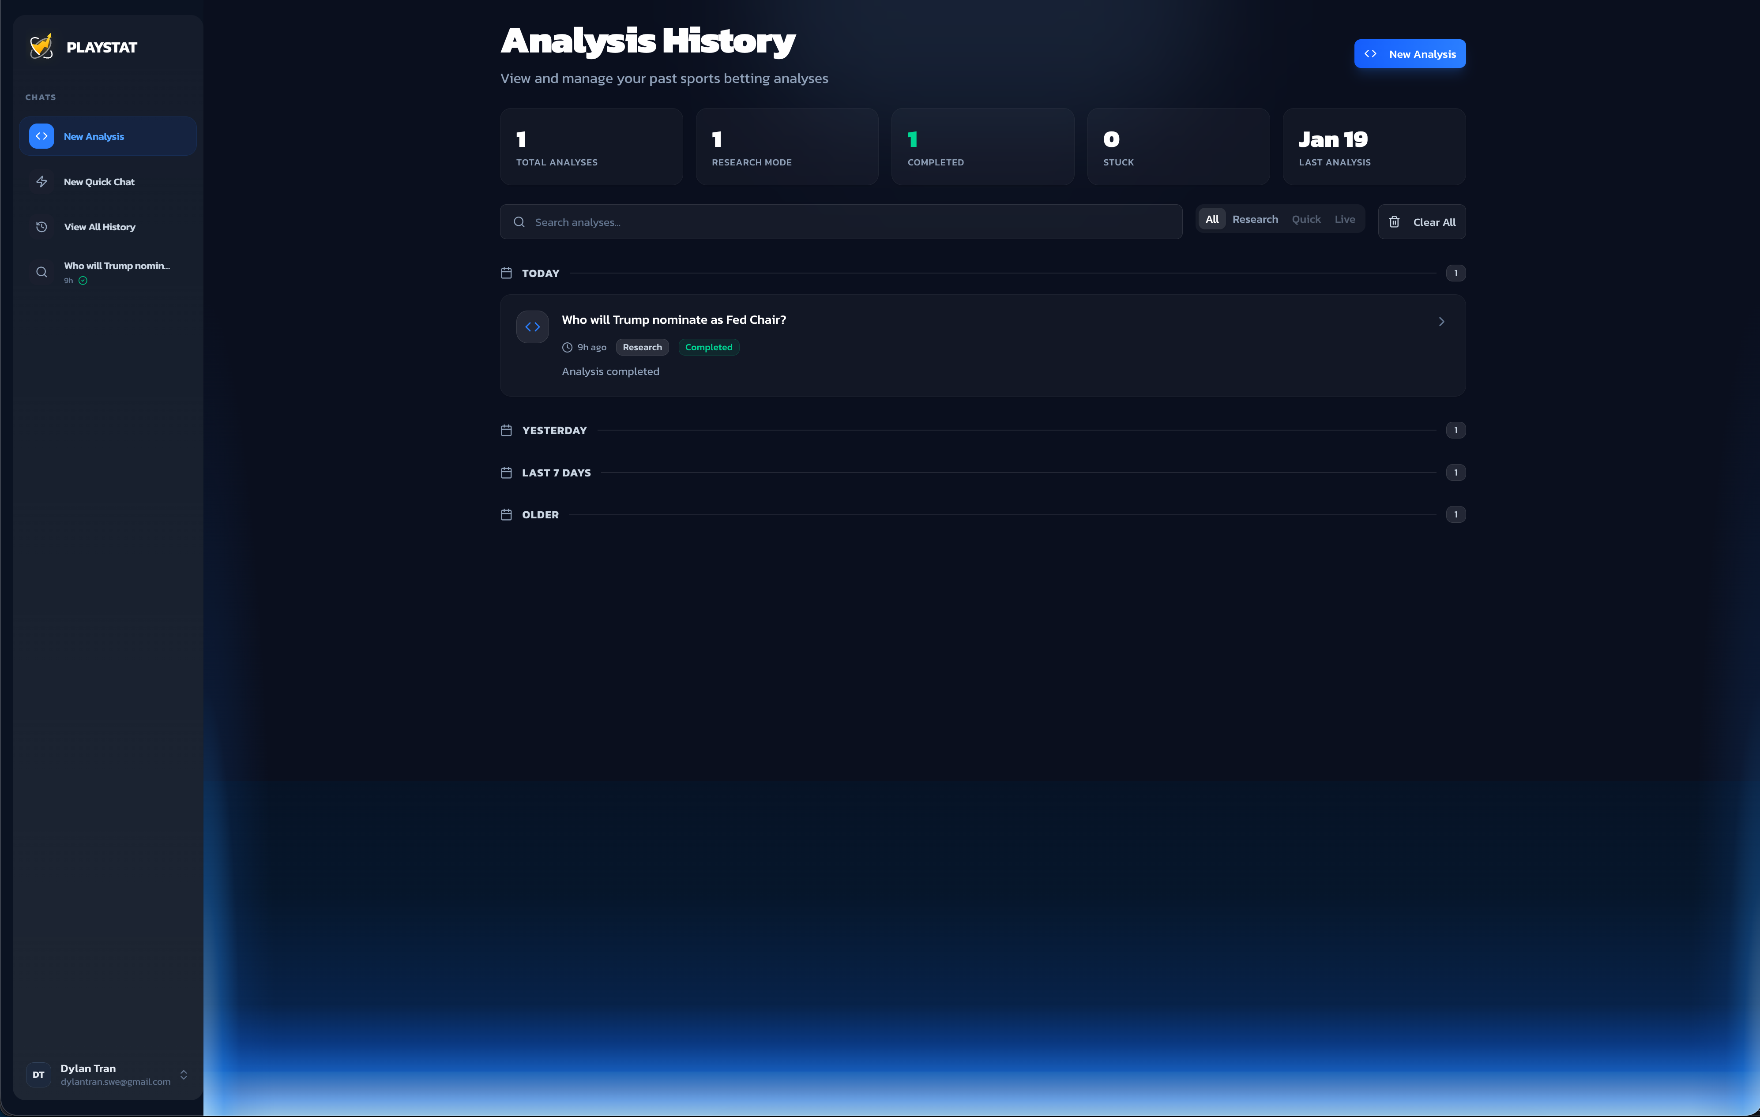Click the chevron arrow on Fed Chair card

point(1440,321)
